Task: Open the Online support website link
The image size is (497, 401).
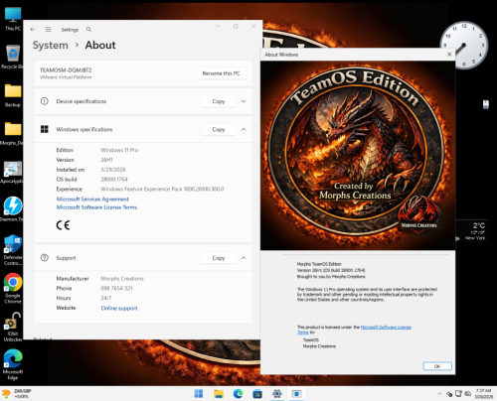Action: coord(119,308)
